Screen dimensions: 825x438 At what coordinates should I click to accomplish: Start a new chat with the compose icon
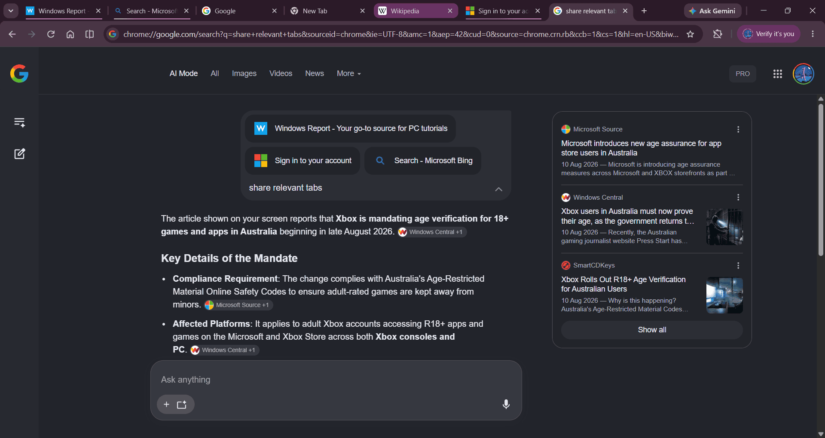20,154
